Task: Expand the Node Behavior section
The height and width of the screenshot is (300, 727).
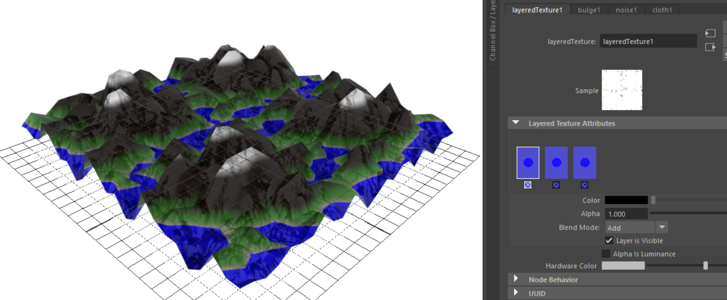Action: click(x=516, y=279)
